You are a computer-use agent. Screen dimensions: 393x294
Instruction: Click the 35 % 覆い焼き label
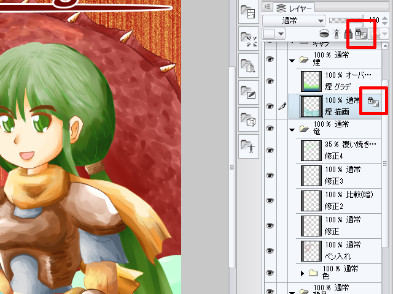coord(351,145)
